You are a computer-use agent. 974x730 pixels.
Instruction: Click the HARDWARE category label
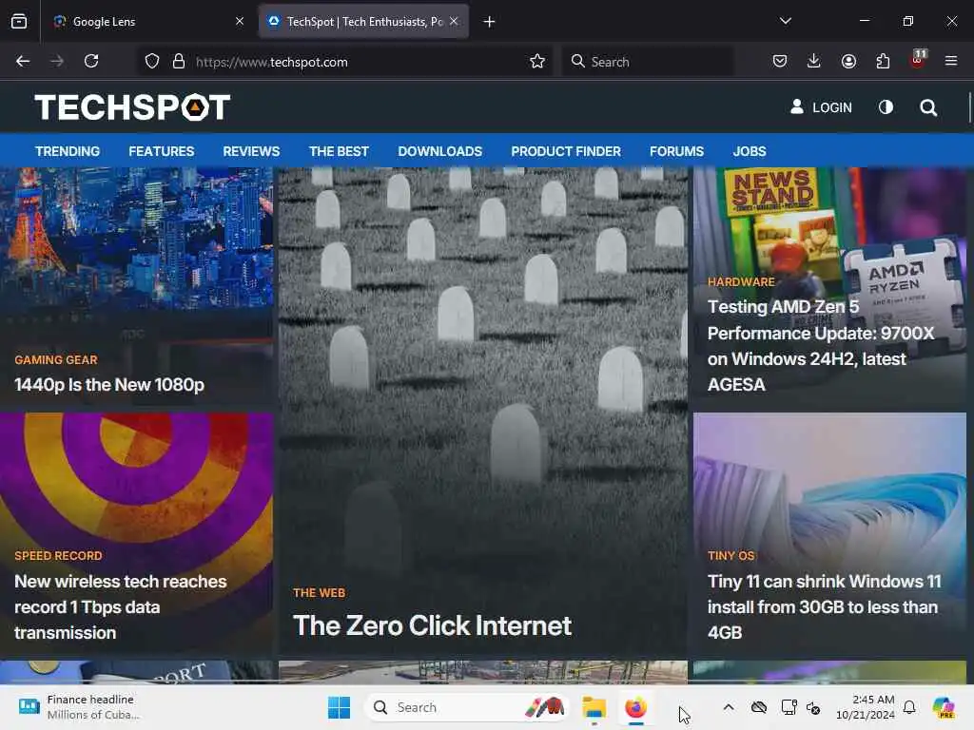point(741,281)
